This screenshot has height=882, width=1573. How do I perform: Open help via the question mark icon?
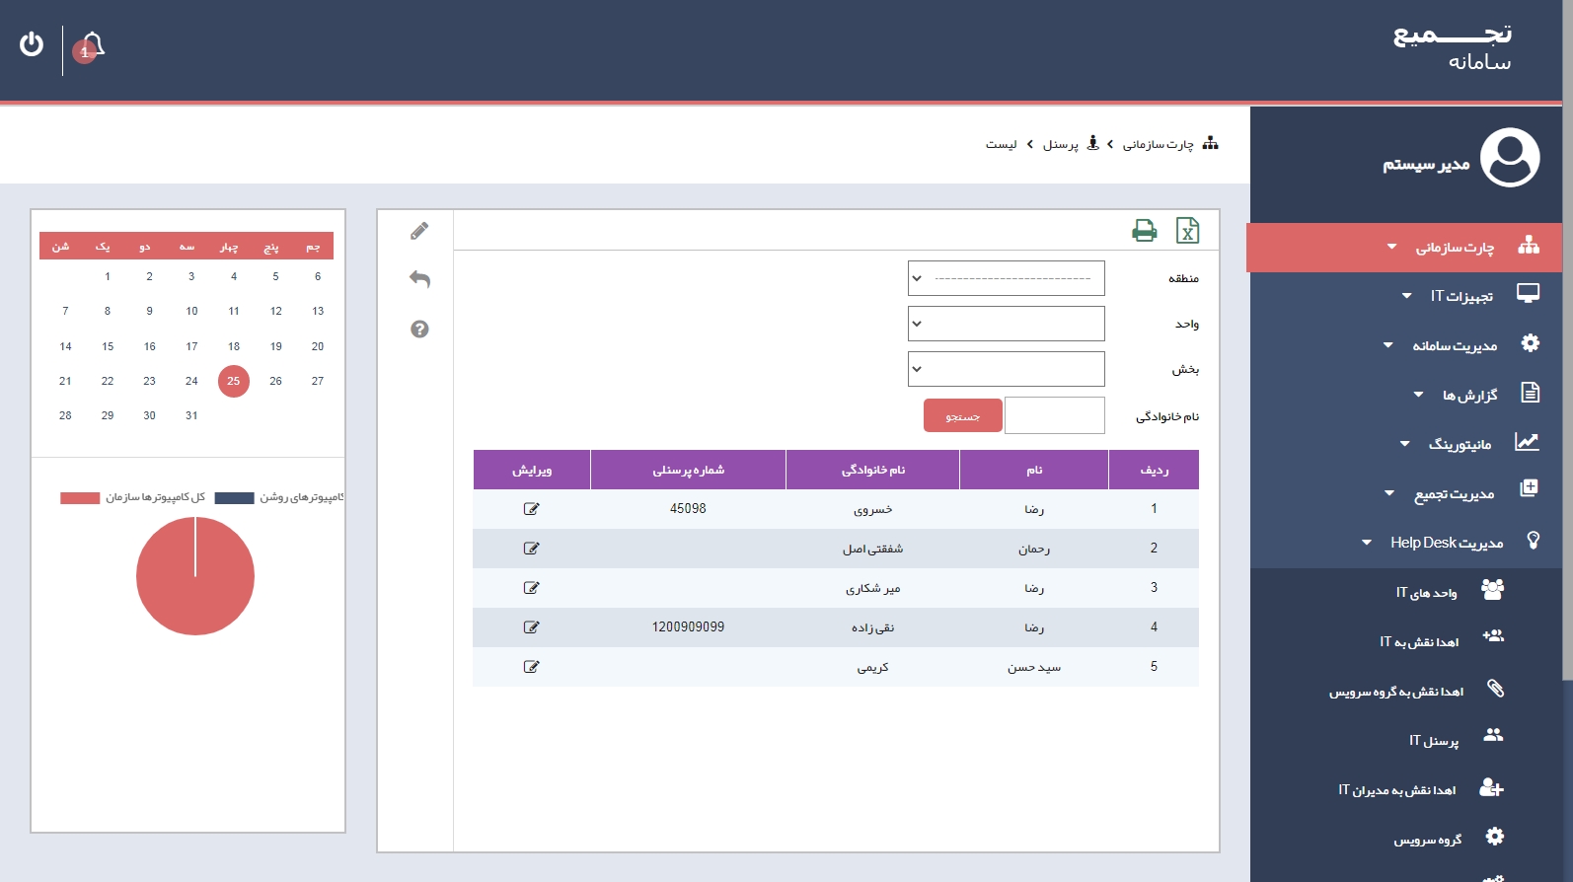point(419,329)
